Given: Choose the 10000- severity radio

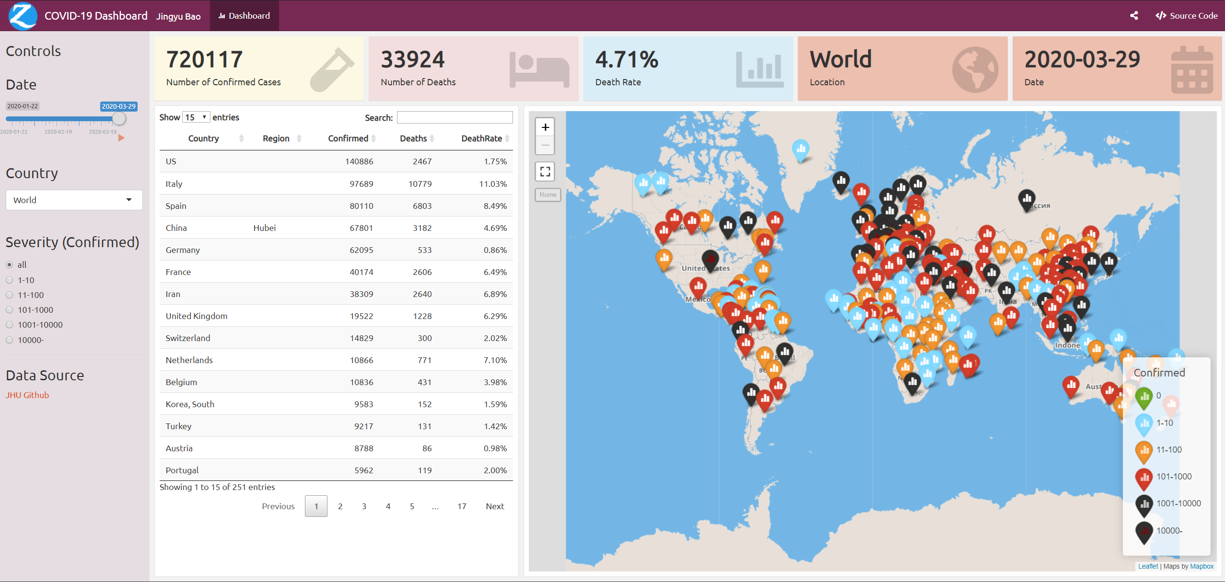Looking at the screenshot, I should [10, 340].
